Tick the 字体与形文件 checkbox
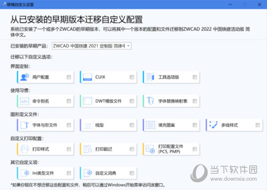Screen dimensions: 267x191 [x=69, y=125]
